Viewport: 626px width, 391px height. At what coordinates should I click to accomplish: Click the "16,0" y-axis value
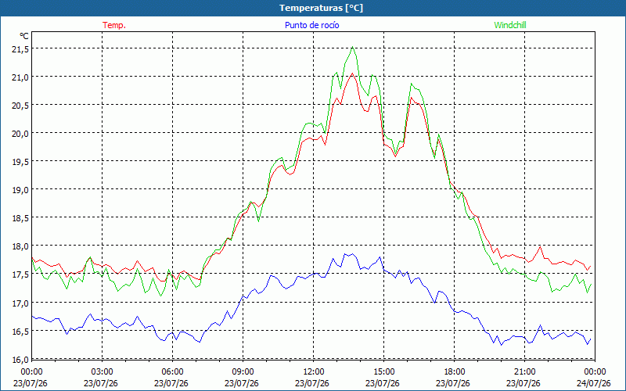coord(22,360)
